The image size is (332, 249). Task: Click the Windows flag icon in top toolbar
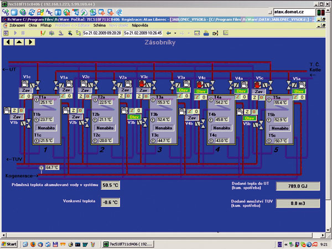click(x=40, y=12)
